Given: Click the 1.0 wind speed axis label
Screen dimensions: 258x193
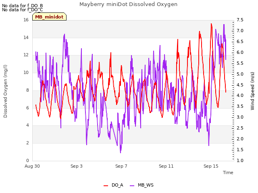Looking at the screenshot, I should [x=240, y=160].
